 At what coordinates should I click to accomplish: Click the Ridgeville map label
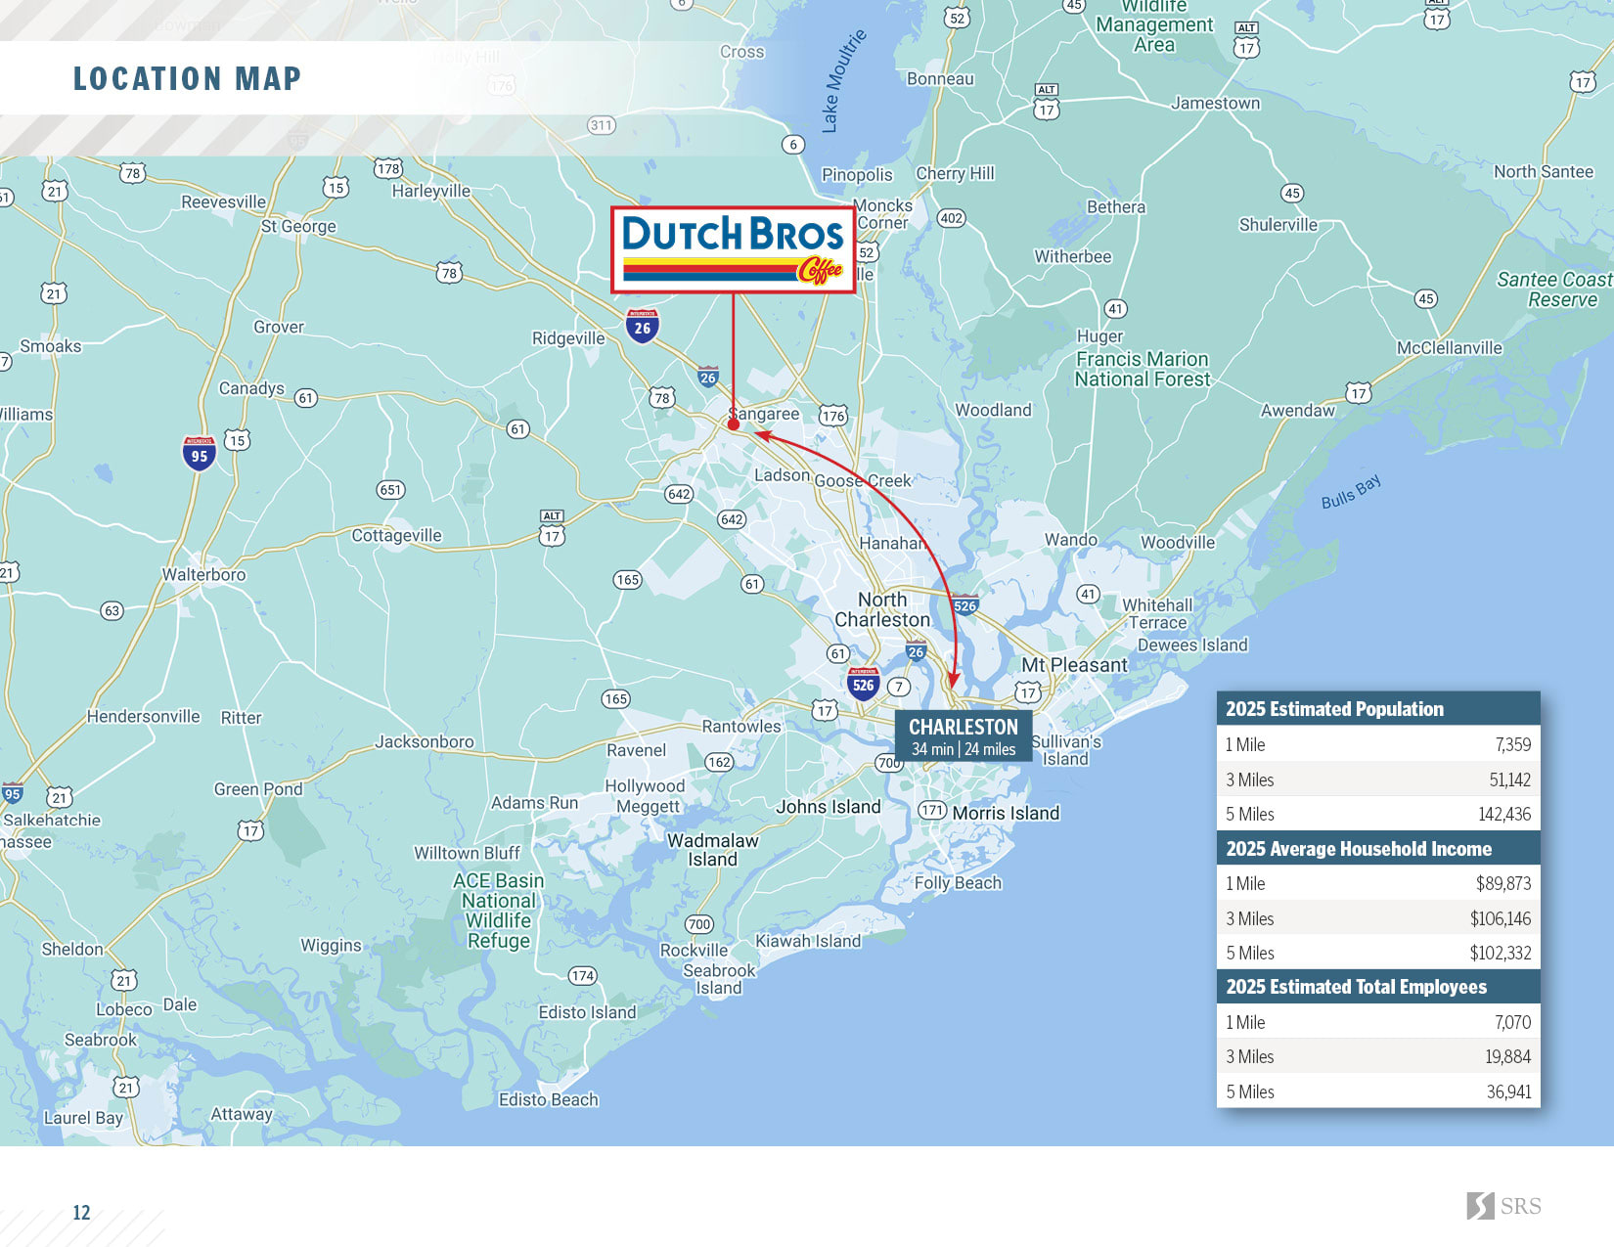(x=568, y=338)
